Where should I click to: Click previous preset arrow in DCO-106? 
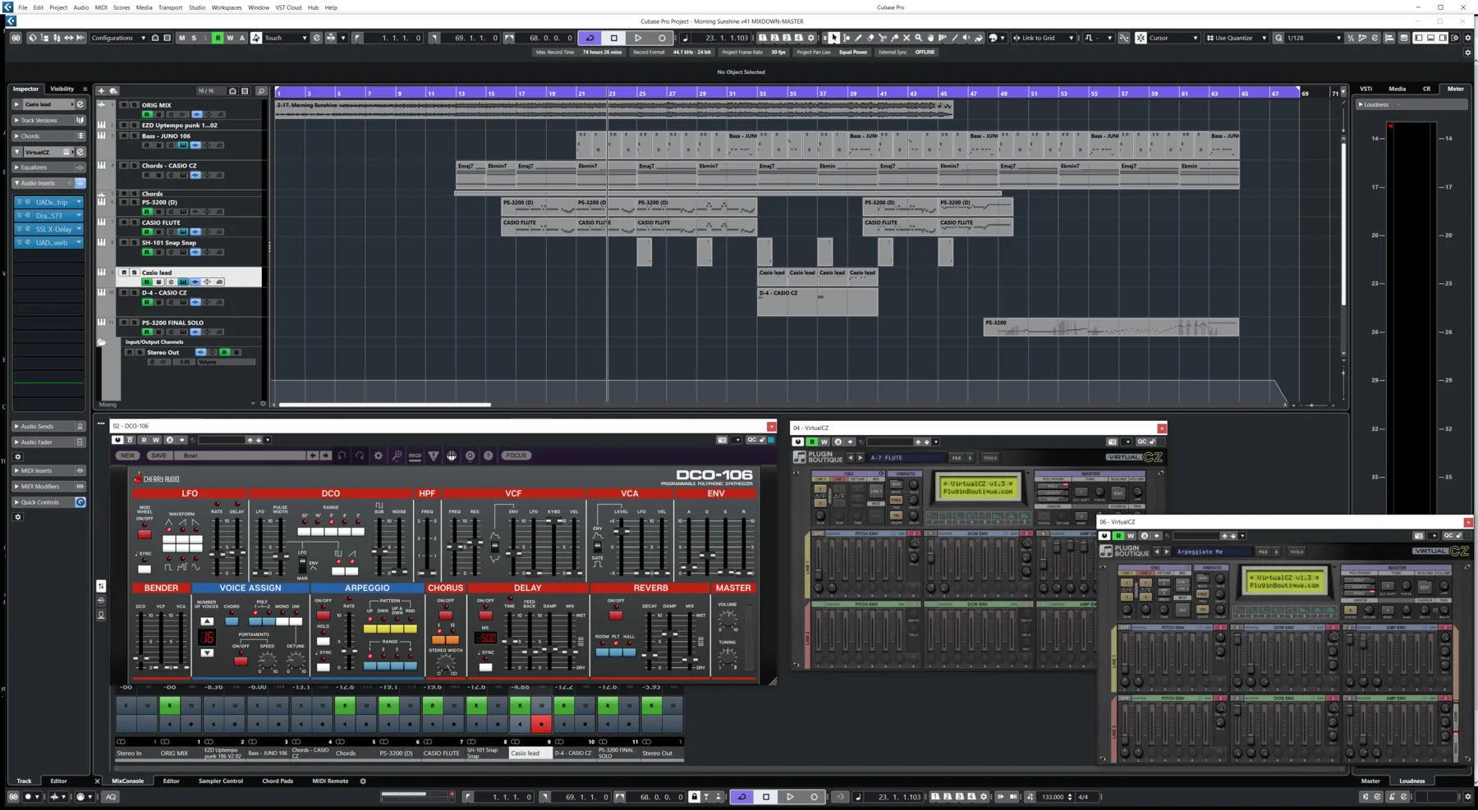pos(313,455)
